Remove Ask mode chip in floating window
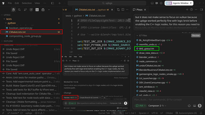Screen dimensions: 205x115 pos(75,103)
